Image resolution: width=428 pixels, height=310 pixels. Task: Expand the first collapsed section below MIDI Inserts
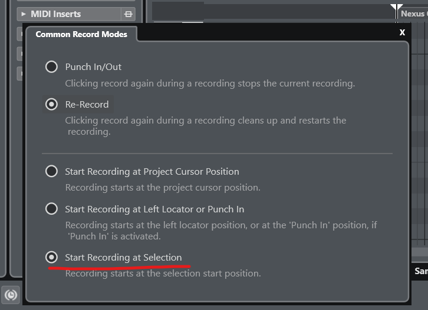(20, 34)
